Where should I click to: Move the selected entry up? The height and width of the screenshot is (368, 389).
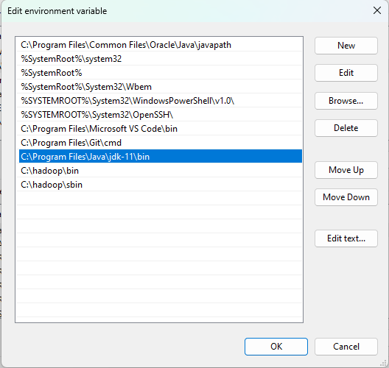pos(346,170)
